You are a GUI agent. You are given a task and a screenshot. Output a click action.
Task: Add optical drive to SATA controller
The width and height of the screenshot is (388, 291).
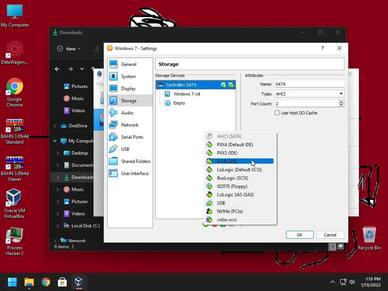coord(224,85)
